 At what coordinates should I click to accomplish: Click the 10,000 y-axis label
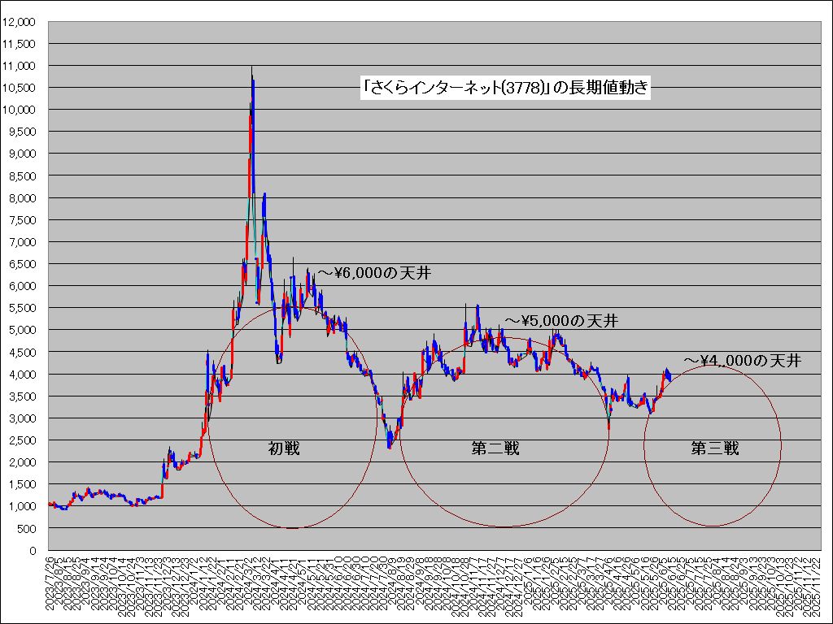[x=20, y=110]
